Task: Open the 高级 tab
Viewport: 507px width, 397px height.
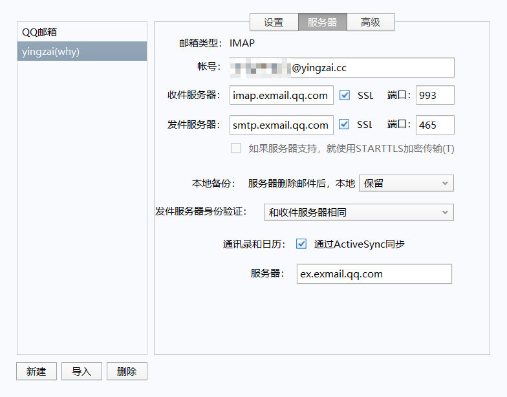Action: click(371, 22)
